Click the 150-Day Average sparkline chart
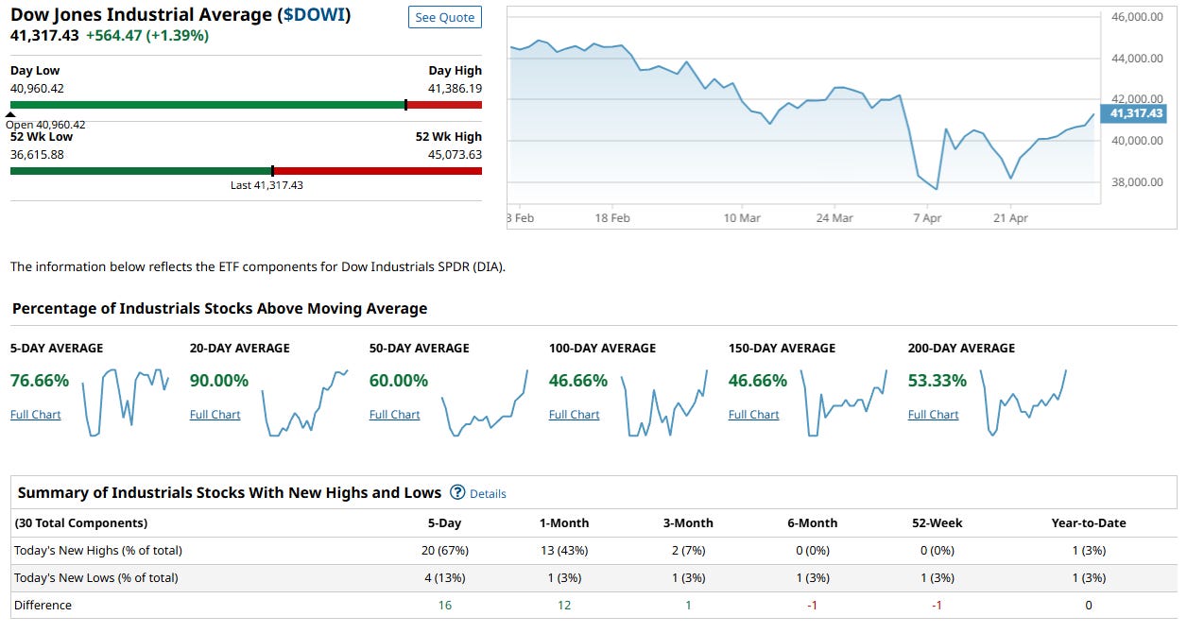Viewport: 1187px width, 633px height. tap(844, 402)
